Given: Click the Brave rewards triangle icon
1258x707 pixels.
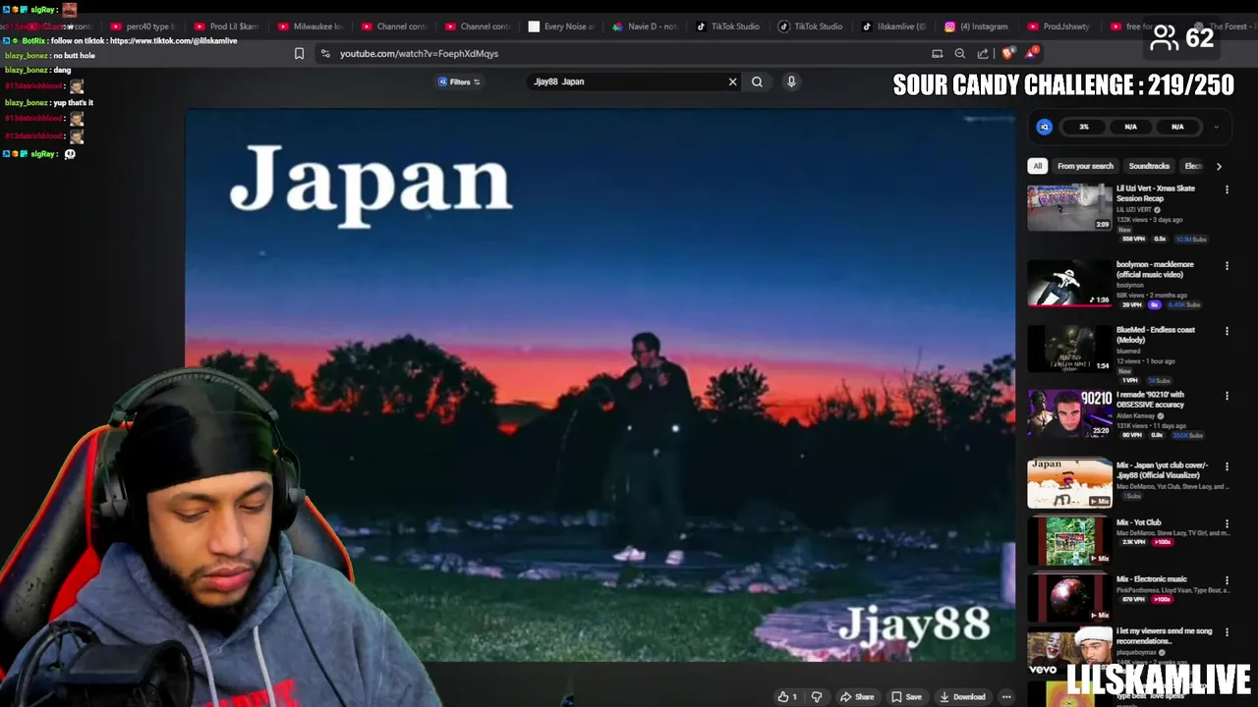Looking at the screenshot, I should click(1031, 52).
